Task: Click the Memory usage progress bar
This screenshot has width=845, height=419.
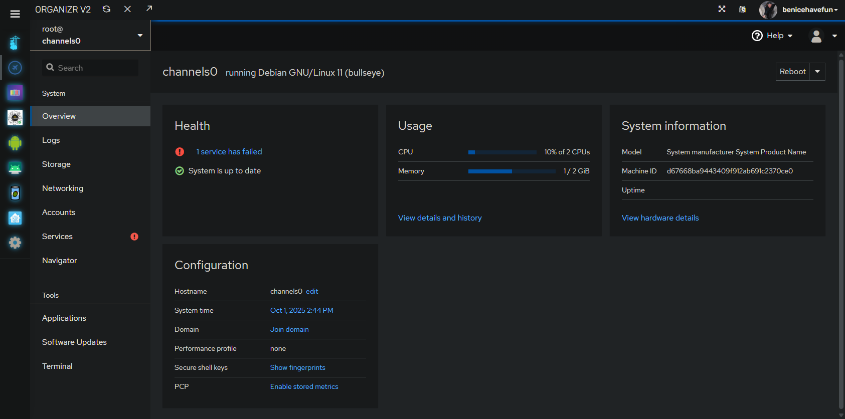Action: [512, 171]
